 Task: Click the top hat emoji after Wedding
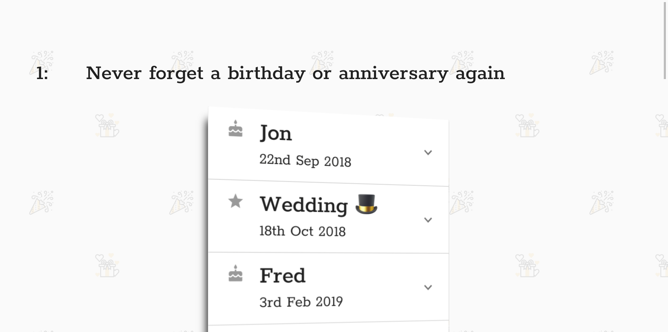366,204
